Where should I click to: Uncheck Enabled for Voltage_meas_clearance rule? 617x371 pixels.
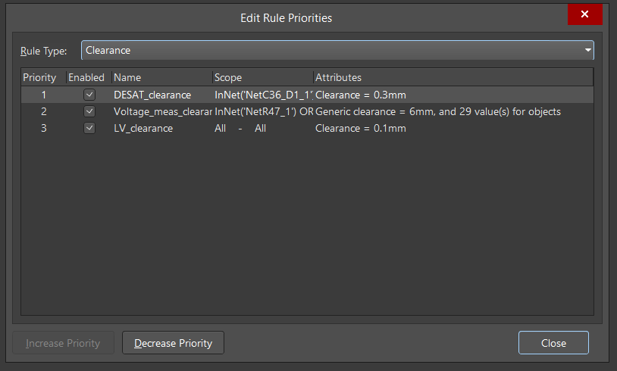[89, 111]
